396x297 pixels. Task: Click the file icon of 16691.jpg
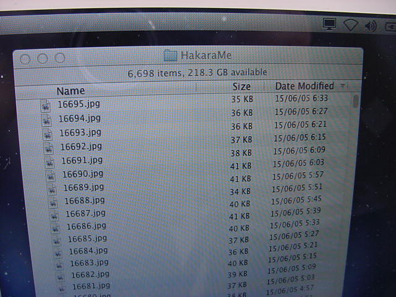(x=49, y=162)
